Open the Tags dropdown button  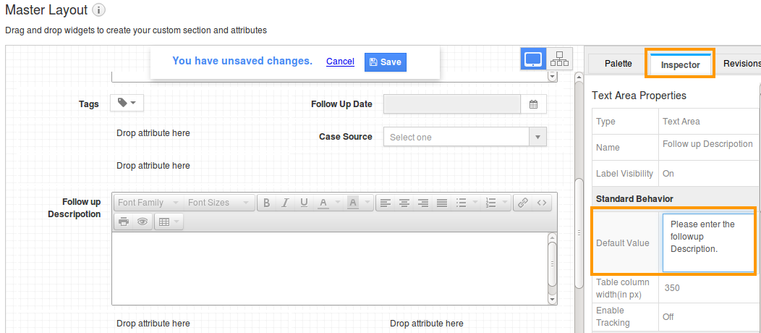click(x=127, y=104)
